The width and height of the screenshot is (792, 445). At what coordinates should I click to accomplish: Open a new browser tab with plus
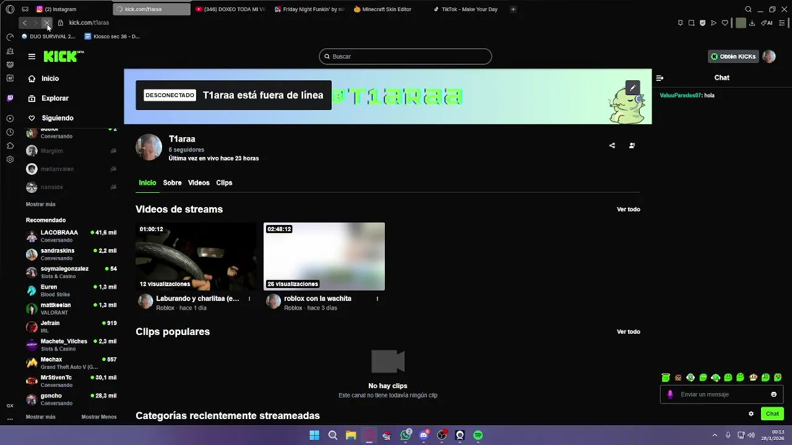[x=513, y=9]
